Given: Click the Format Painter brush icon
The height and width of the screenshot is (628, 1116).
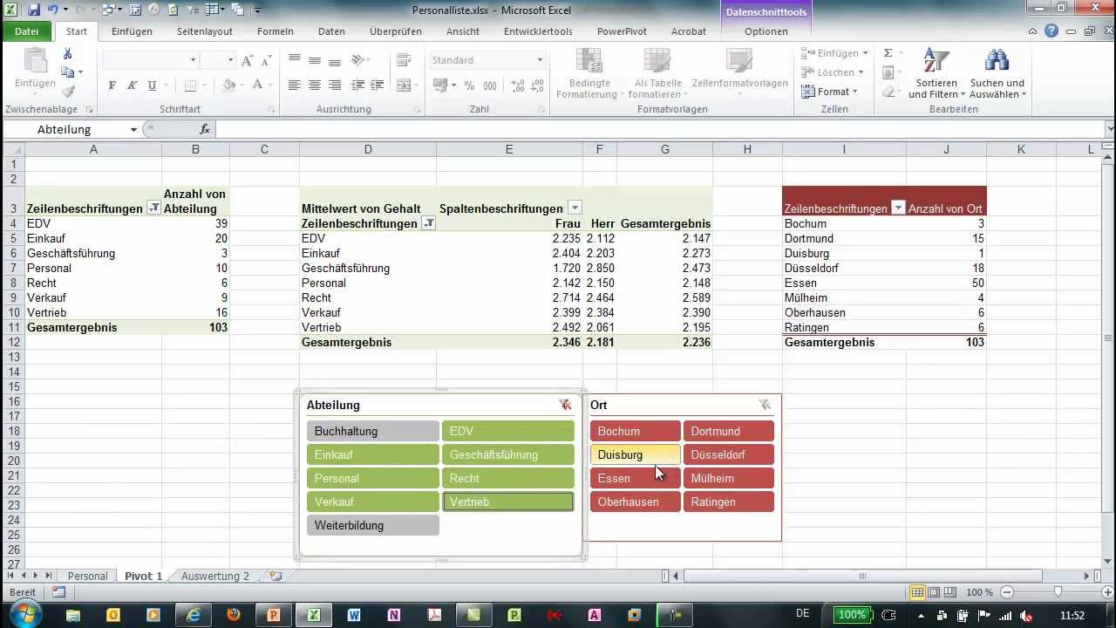Looking at the screenshot, I should pos(68,92).
